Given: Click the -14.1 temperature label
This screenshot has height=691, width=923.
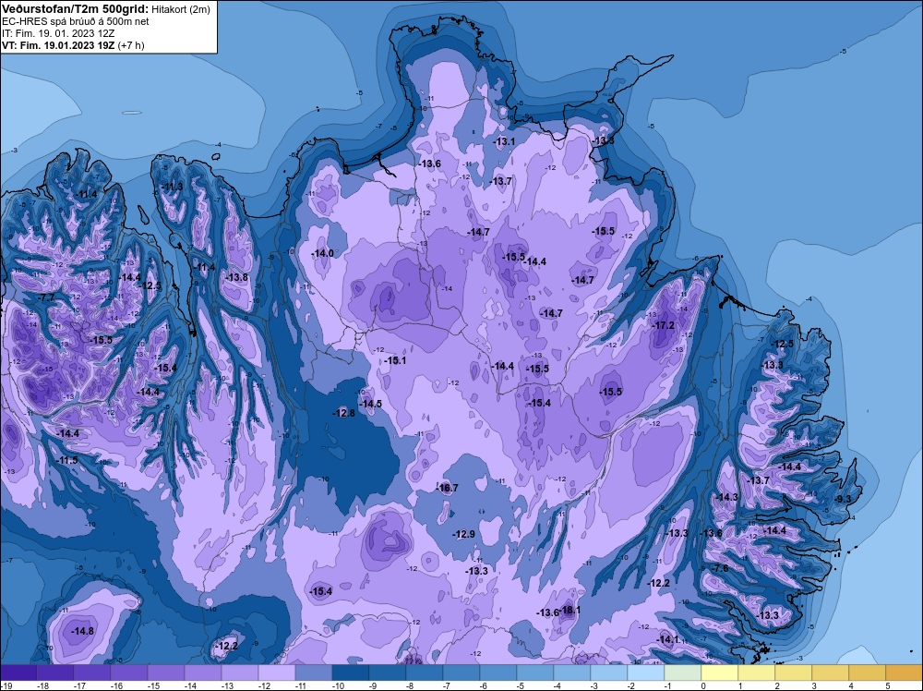Looking at the screenshot, I should pyautogui.click(x=667, y=639).
